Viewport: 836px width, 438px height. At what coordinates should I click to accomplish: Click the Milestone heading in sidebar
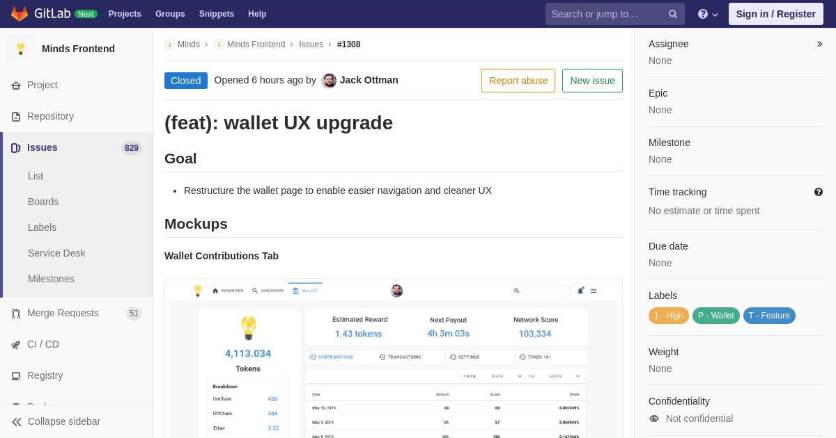coord(669,143)
